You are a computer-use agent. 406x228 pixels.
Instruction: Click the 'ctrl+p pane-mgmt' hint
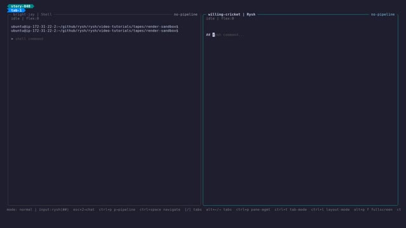tap(253, 210)
